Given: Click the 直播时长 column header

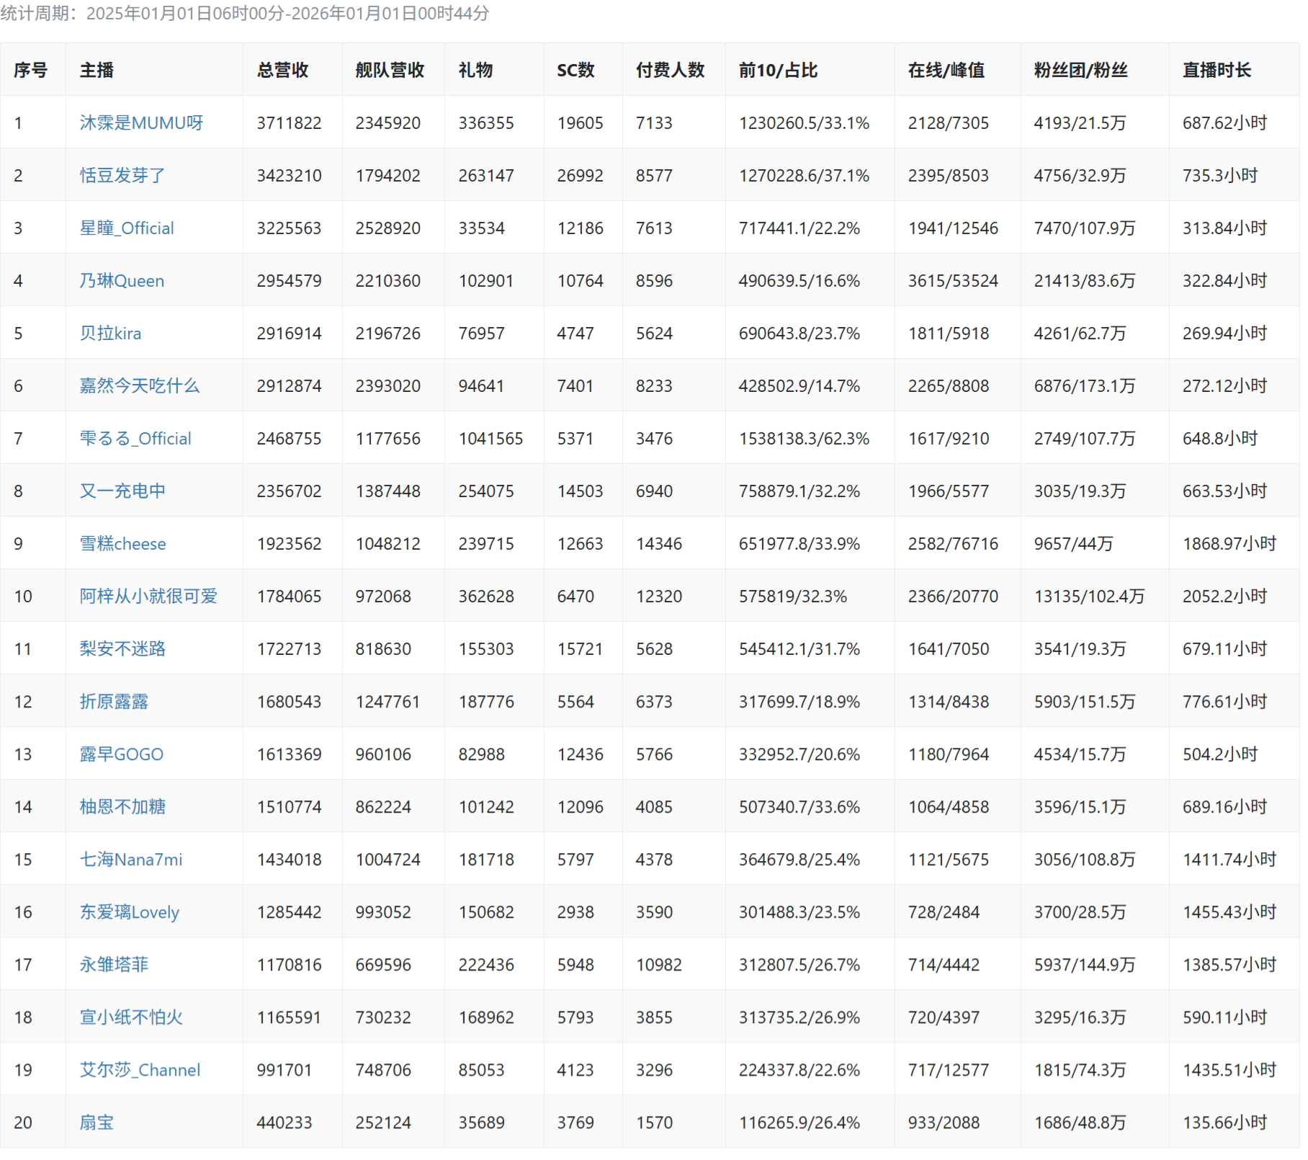Looking at the screenshot, I should coord(1217,71).
